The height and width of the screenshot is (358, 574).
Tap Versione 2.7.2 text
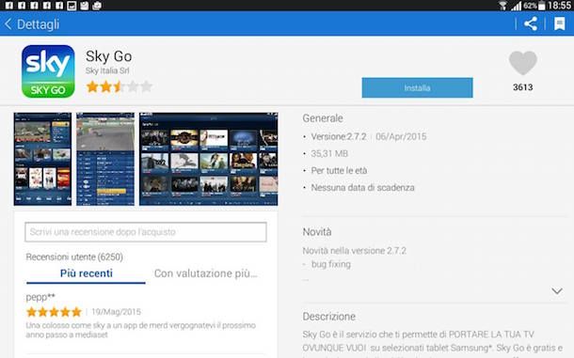click(x=338, y=137)
